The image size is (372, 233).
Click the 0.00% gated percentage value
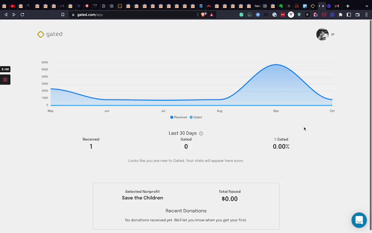[x=281, y=147]
